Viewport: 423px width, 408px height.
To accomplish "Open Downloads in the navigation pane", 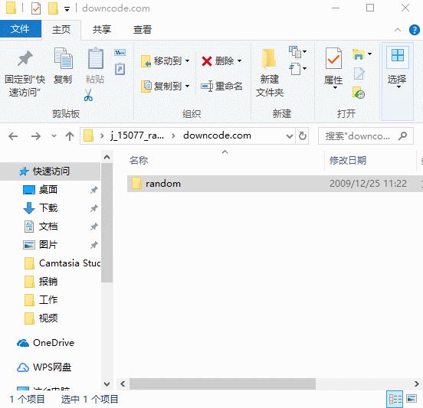I will [48, 208].
